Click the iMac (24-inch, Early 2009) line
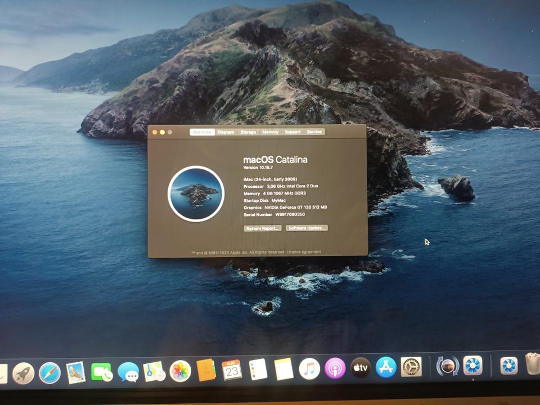The width and height of the screenshot is (540, 405). point(270,179)
